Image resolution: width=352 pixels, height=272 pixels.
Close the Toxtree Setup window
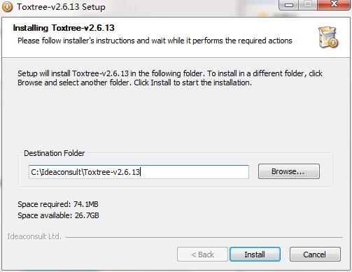[x=334, y=4]
